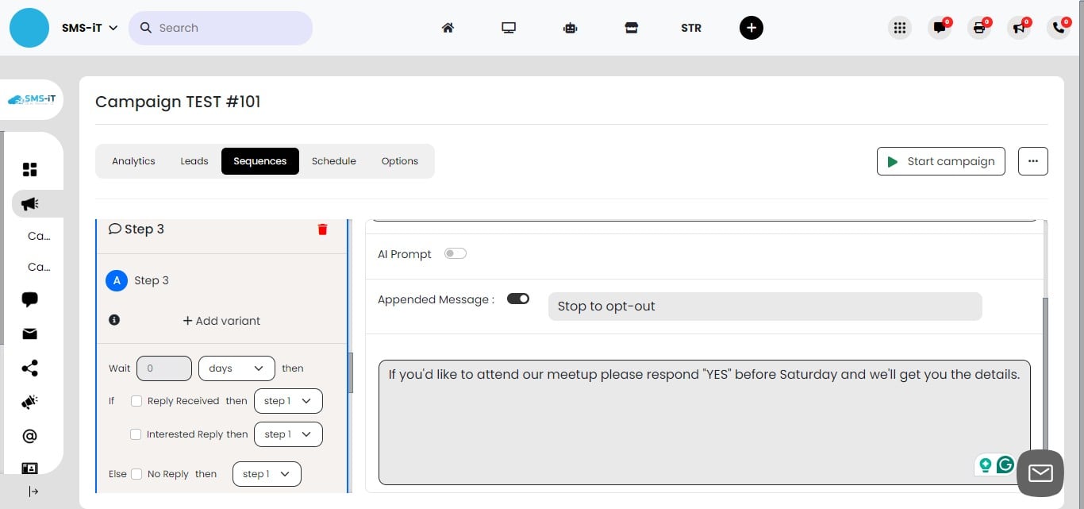Check the No Reply checkbox
The width and height of the screenshot is (1084, 509).
[x=136, y=473]
